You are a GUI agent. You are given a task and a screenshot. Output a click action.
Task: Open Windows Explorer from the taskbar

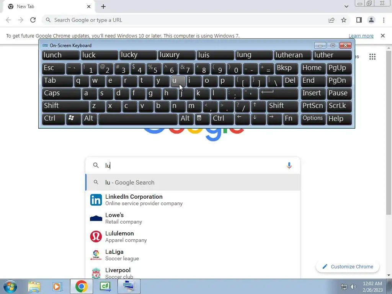(x=34, y=286)
